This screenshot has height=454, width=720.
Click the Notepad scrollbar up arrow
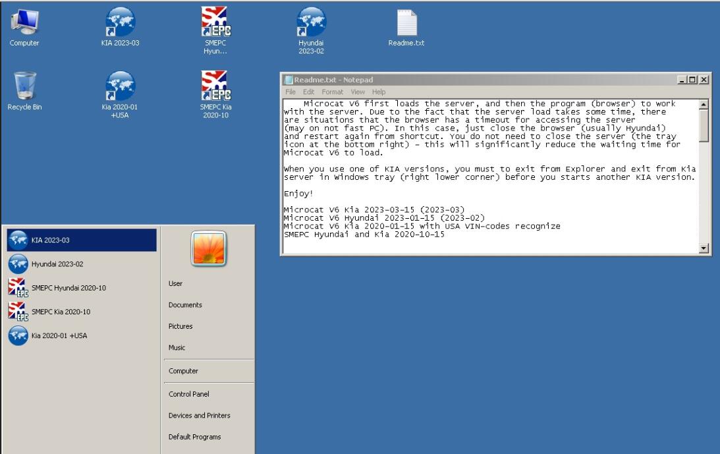(704, 104)
